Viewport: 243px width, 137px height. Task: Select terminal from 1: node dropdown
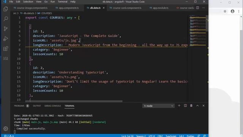click(x=158, y=106)
